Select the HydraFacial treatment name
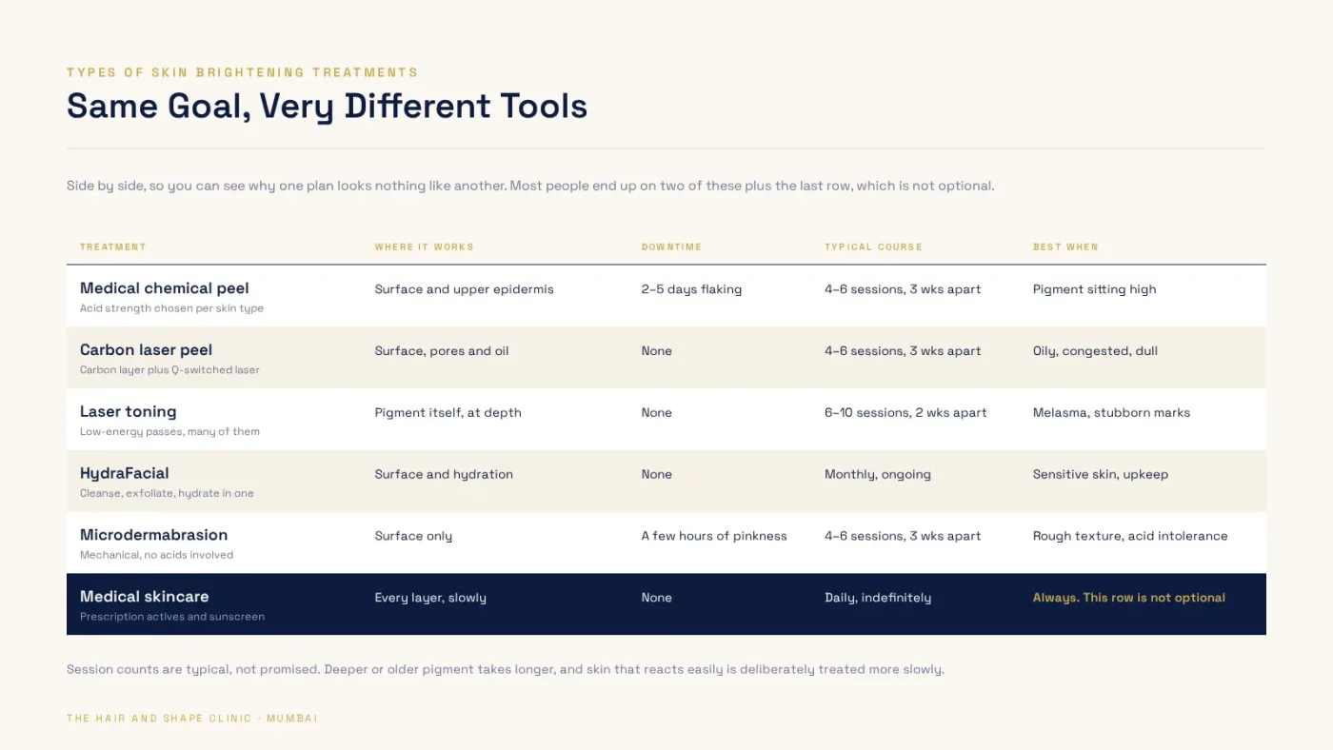Image resolution: width=1333 pixels, height=750 pixels. coord(125,473)
